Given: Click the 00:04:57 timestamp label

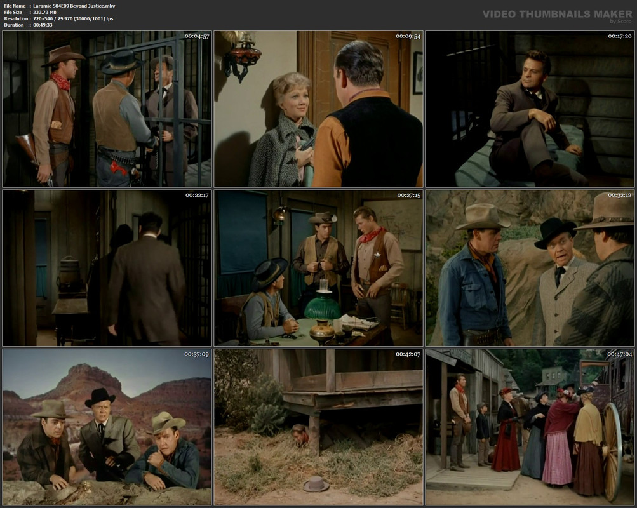Looking at the screenshot, I should point(197,36).
